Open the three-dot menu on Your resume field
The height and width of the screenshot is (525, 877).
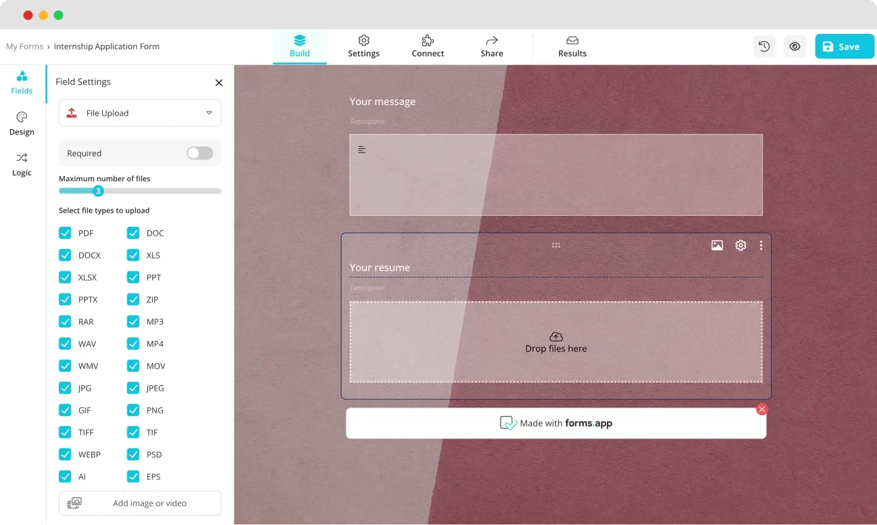tap(761, 245)
